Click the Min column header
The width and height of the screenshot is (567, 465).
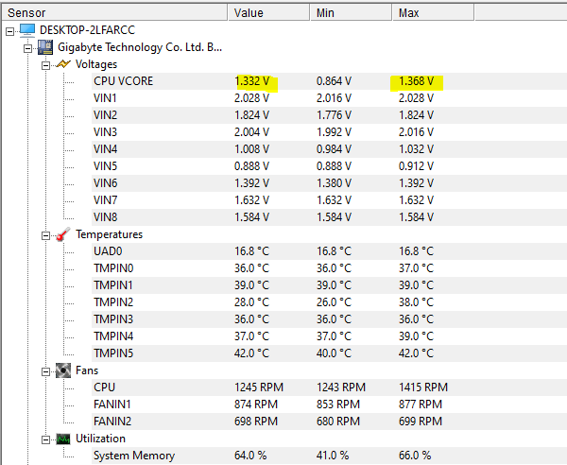352,12
